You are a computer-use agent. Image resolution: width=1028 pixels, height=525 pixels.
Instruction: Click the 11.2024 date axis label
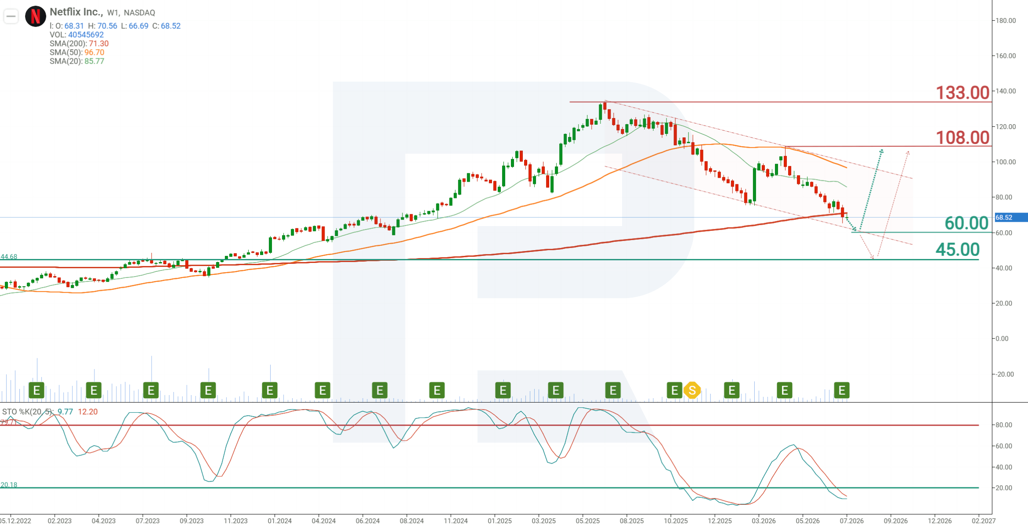[x=456, y=521]
